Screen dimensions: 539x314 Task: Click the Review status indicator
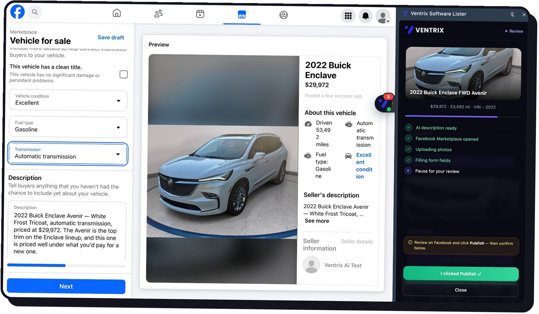click(x=514, y=31)
